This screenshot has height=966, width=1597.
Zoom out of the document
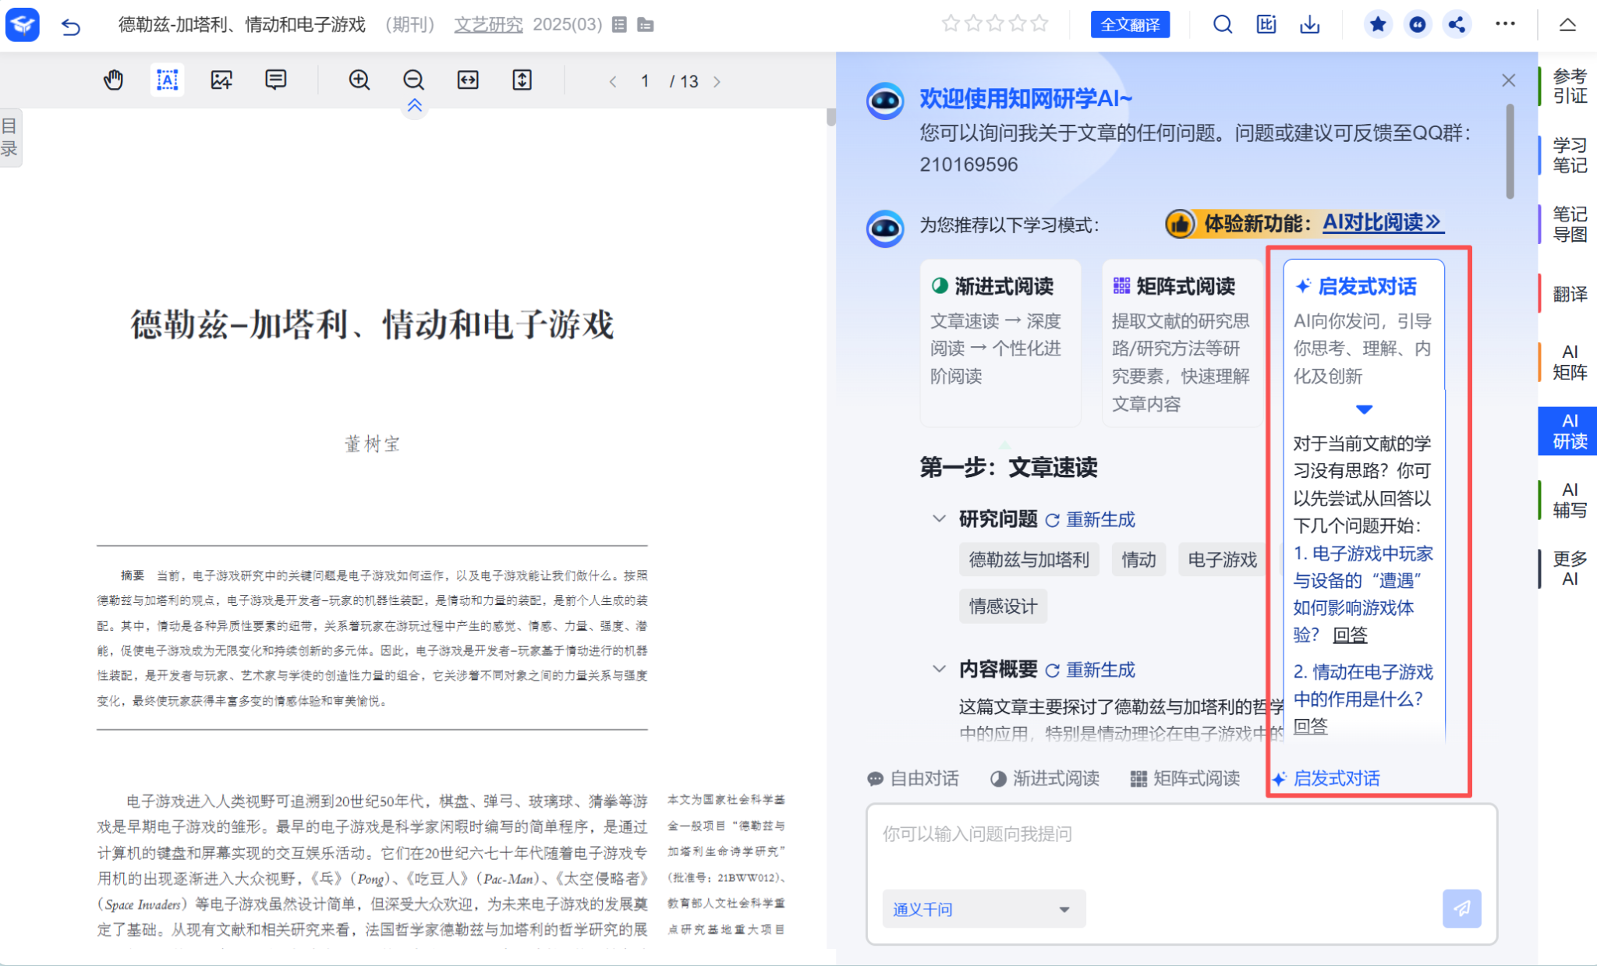(413, 80)
